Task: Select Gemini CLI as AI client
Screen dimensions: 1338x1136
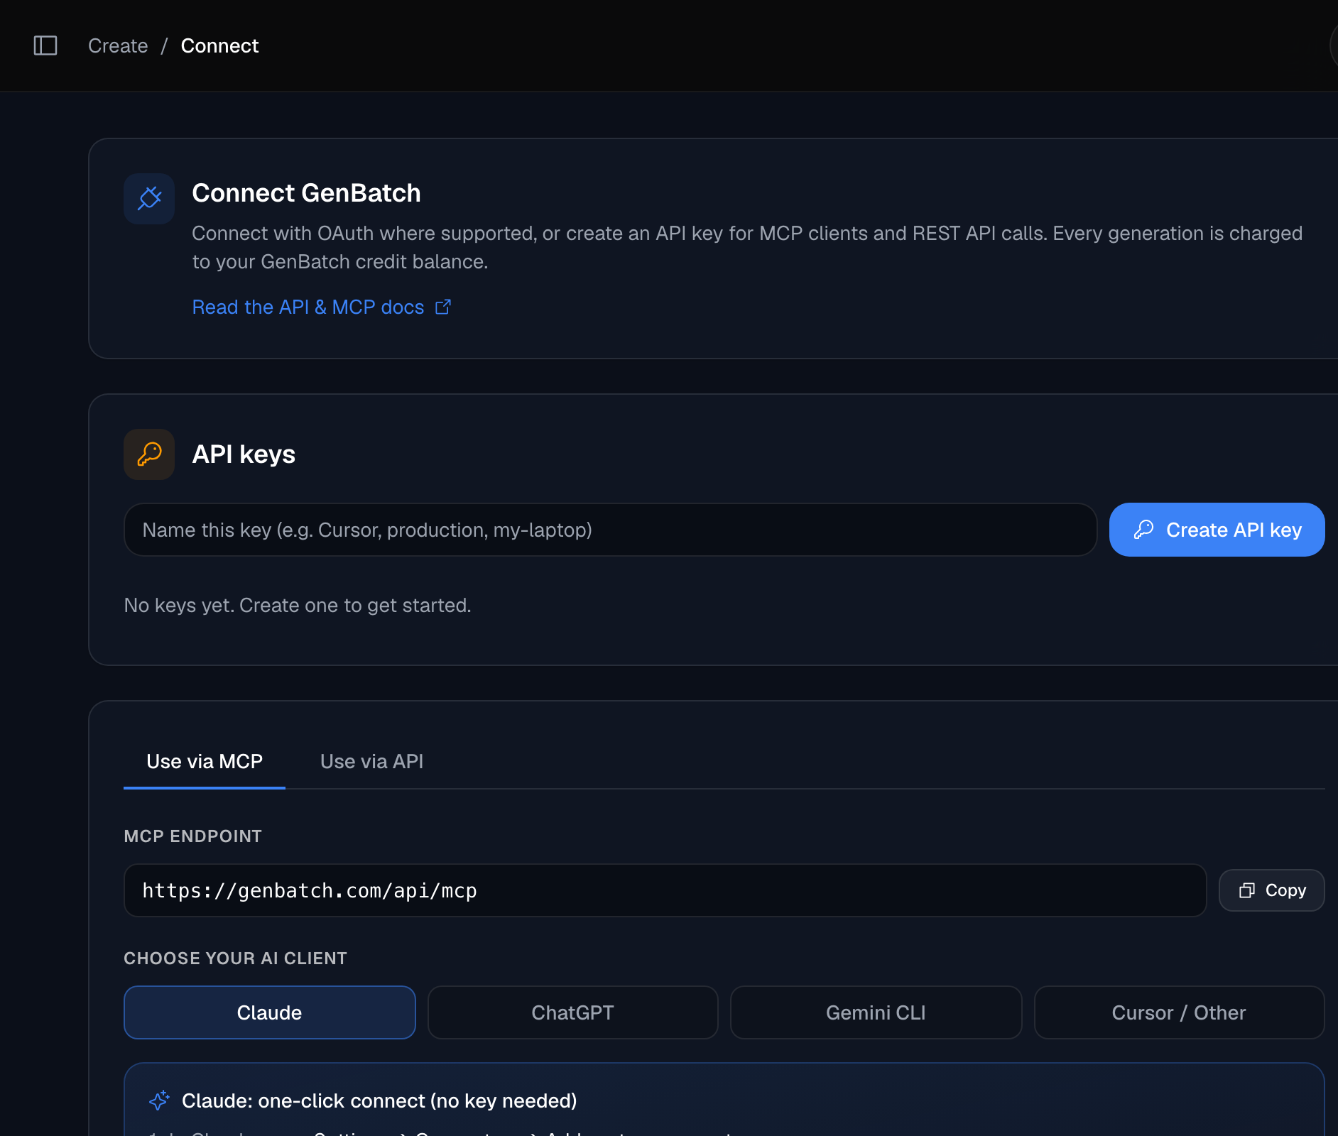Action: 876,1012
